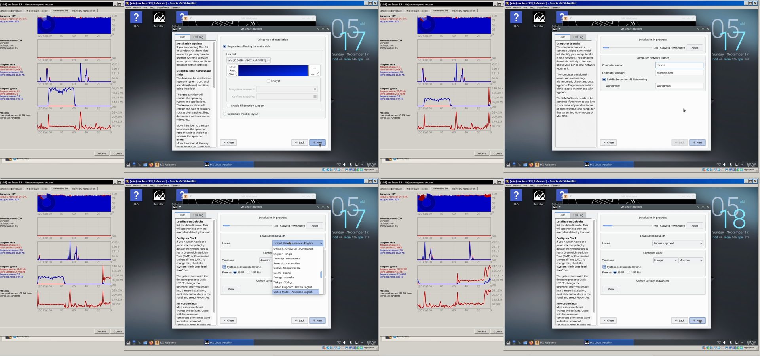
Task: Open the Moscow timezone city dropdown
Action: (x=691, y=260)
